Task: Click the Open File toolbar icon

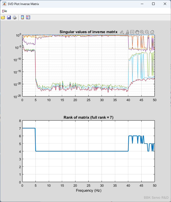Action: pyautogui.click(x=3, y=17)
